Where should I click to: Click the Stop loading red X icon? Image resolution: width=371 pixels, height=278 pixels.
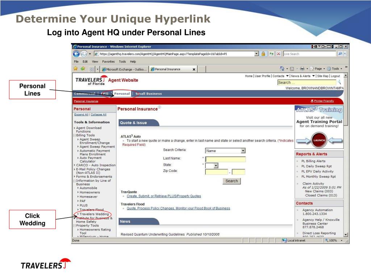click(279, 54)
